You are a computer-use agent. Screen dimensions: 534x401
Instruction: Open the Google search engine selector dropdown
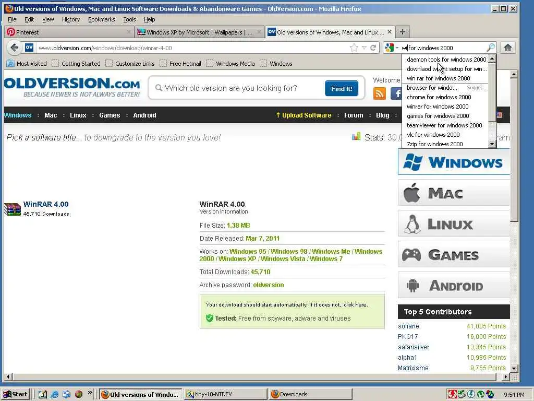392,48
